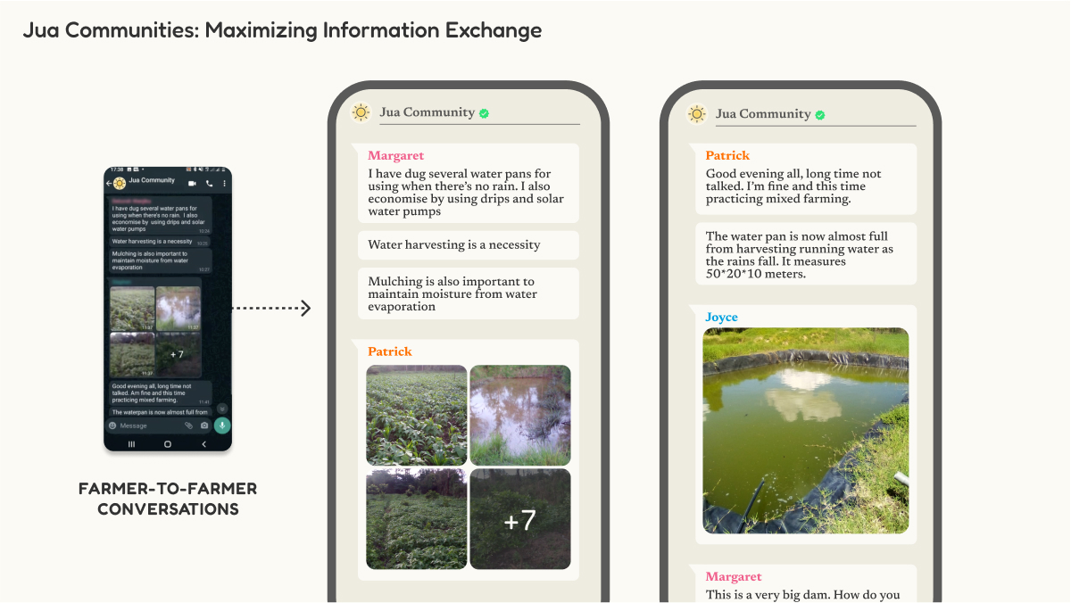The image size is (1071, 603).
Task: Open Patrick's flooded water pan photo
Action: 520,415
